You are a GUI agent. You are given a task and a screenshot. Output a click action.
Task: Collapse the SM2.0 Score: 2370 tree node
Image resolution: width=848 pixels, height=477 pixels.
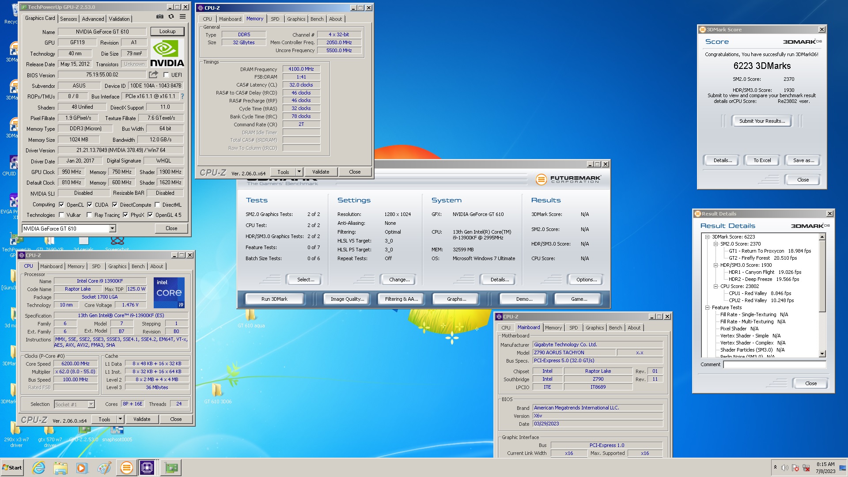[x=715, y=244]
